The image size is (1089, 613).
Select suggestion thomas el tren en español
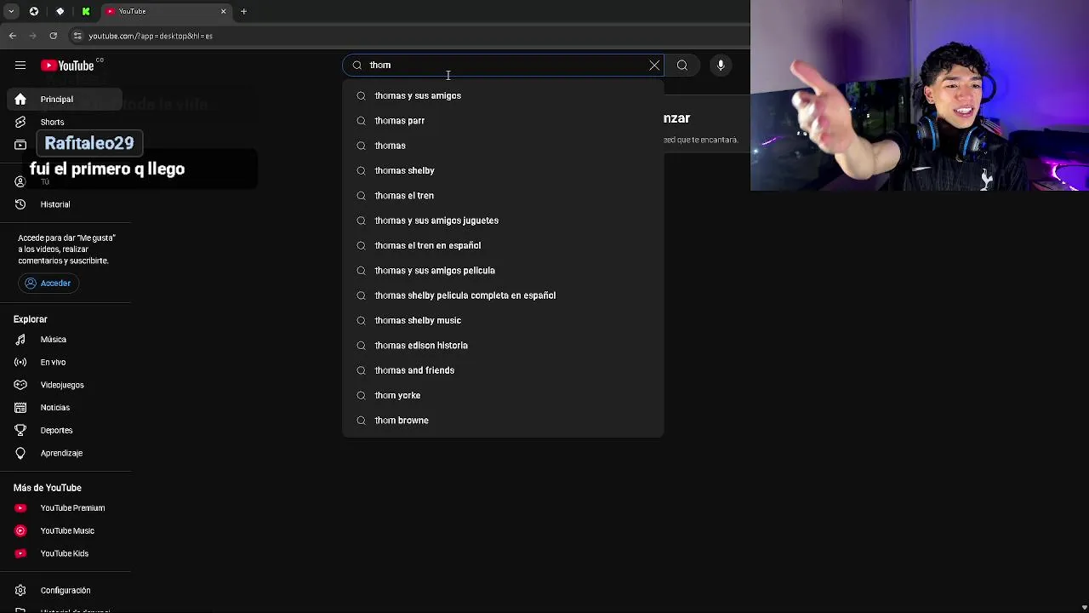503,245
